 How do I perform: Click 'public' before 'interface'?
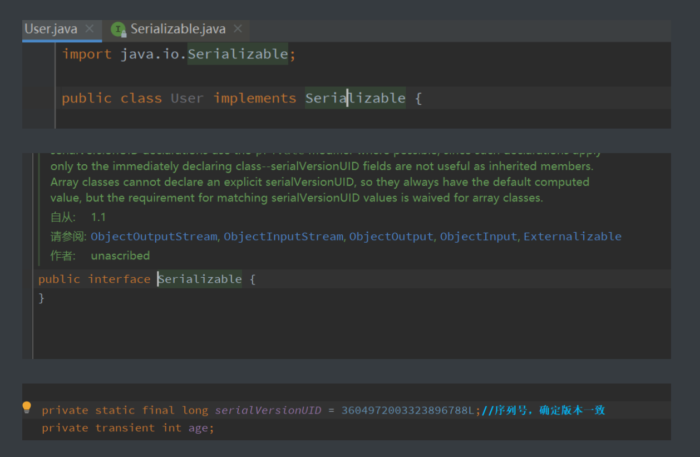click(59, 279)
